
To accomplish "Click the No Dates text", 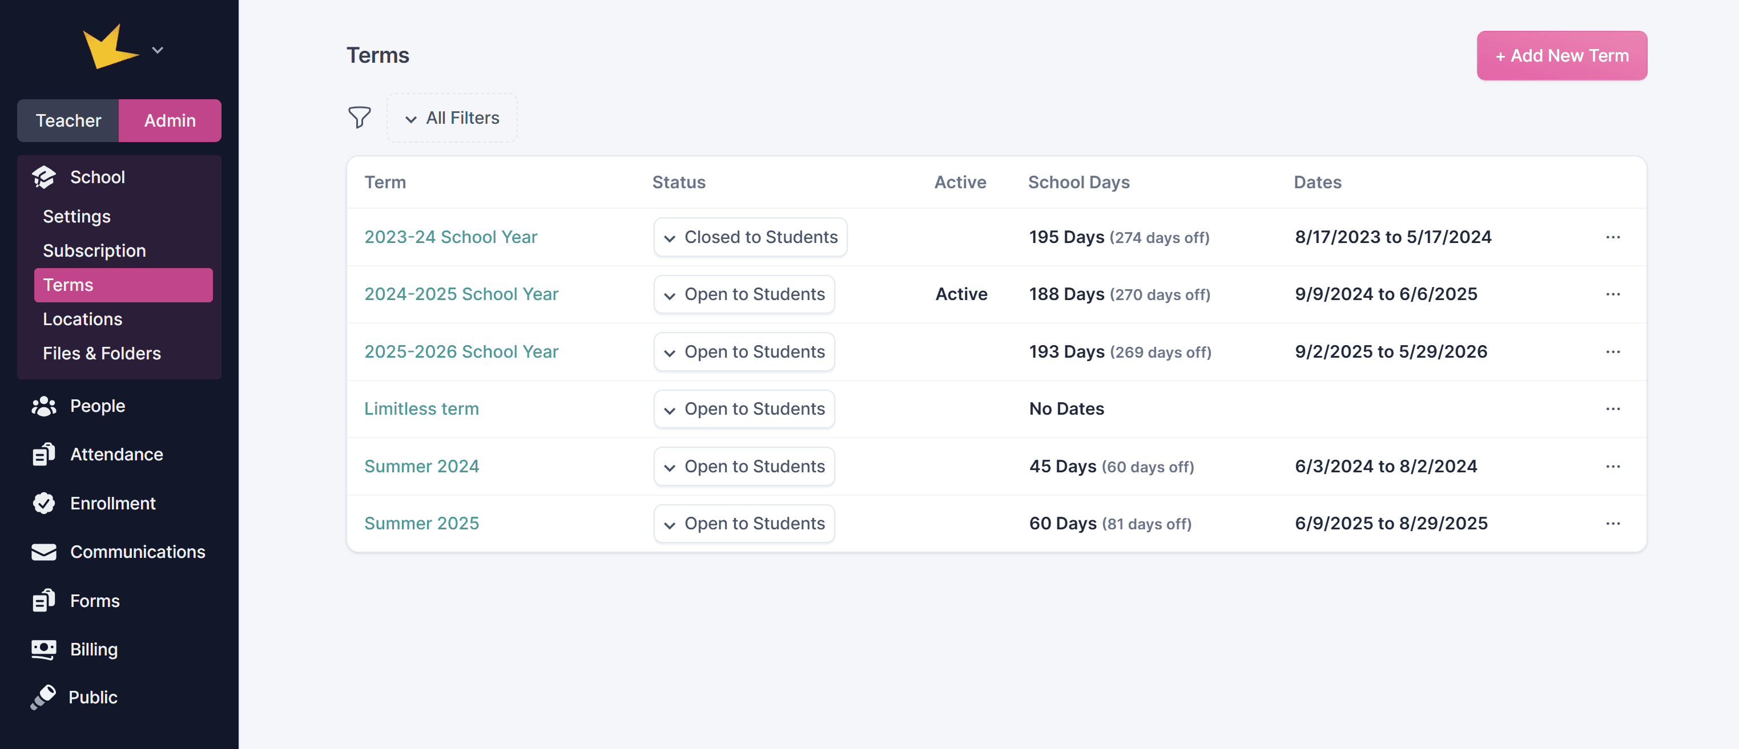I will tap(1066, 409).
